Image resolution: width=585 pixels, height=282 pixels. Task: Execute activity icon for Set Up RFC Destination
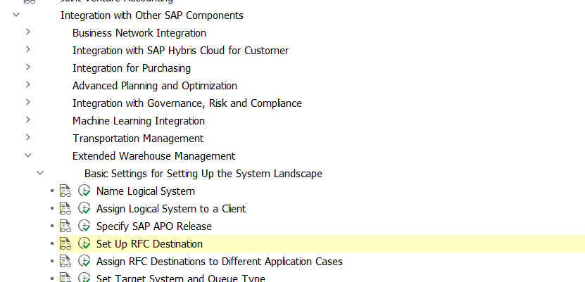[84, 243]
